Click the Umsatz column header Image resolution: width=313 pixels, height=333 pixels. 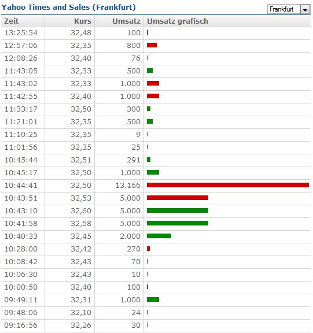click(126, 21)
